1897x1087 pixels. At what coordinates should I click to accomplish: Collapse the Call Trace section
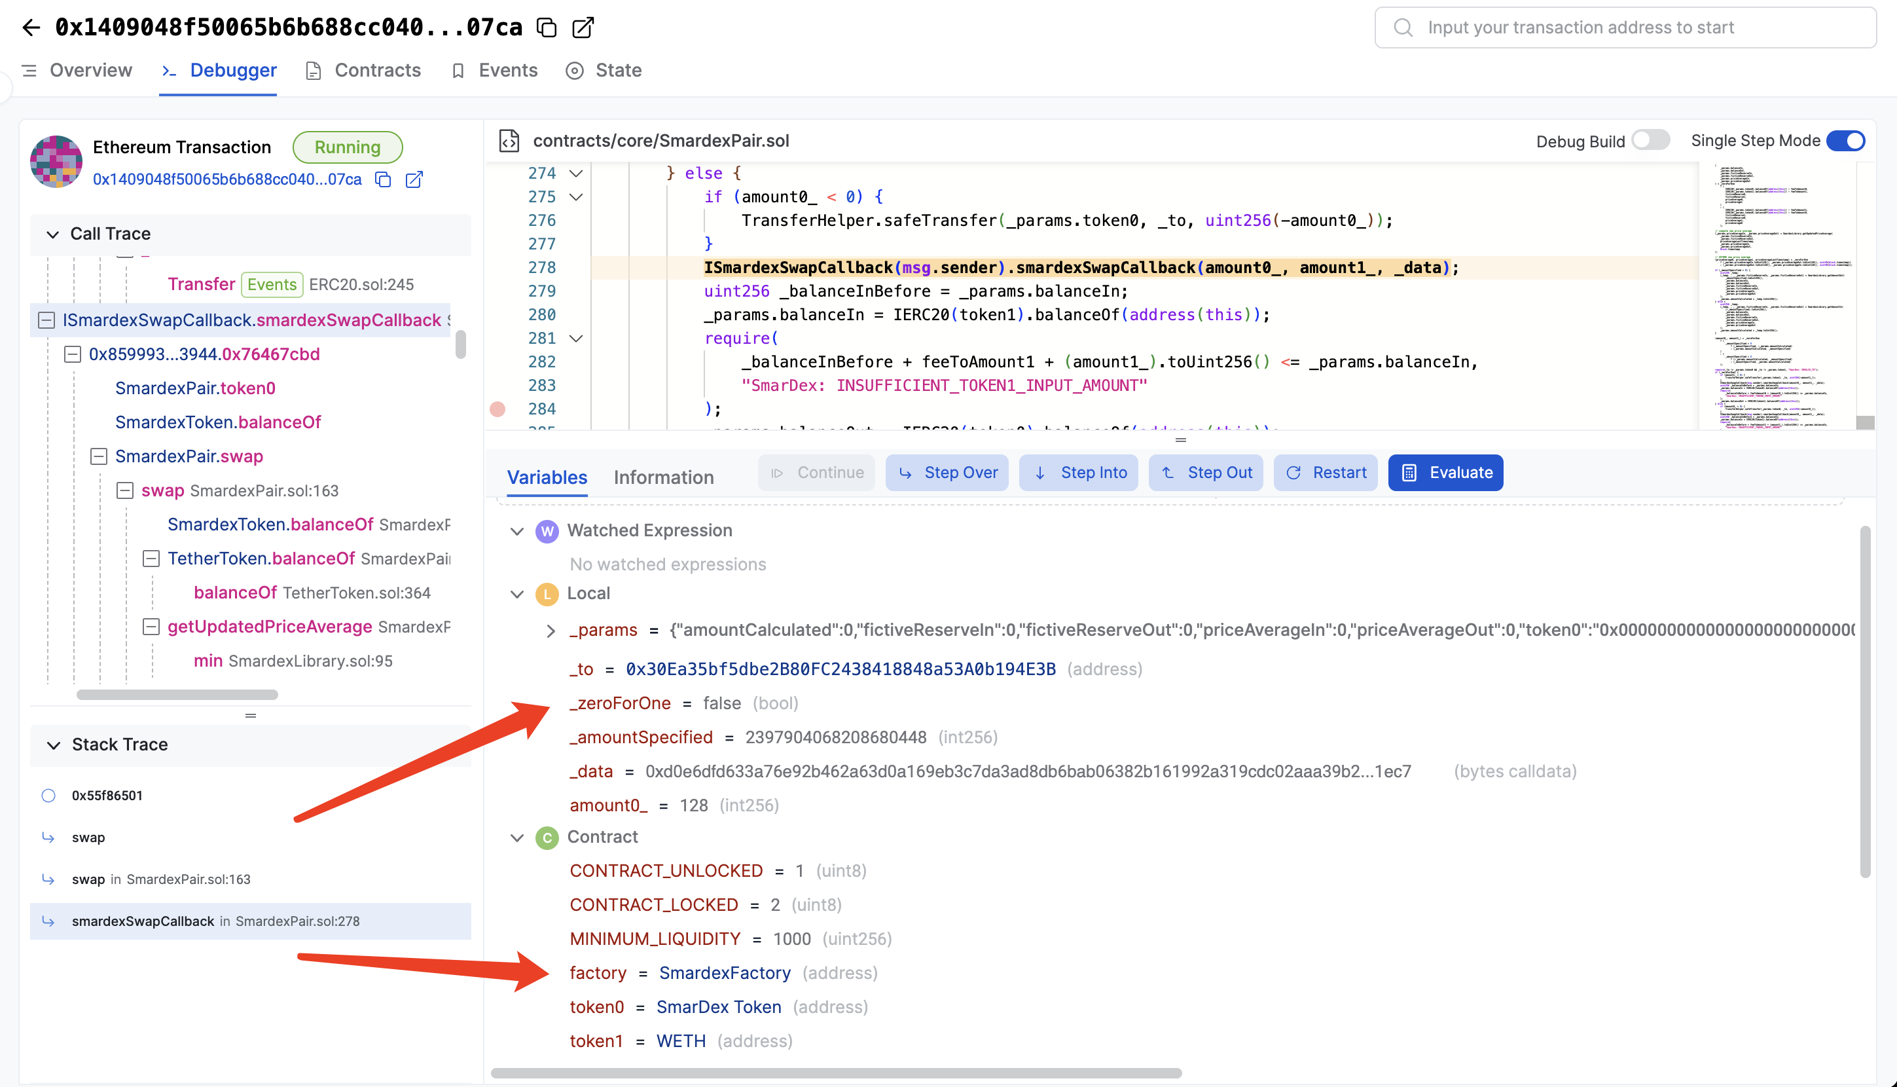pos(53,234)
